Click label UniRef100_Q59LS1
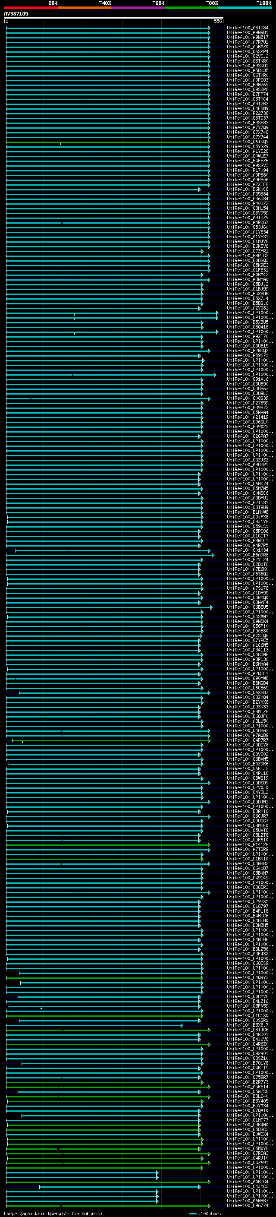 coord(247,526)
